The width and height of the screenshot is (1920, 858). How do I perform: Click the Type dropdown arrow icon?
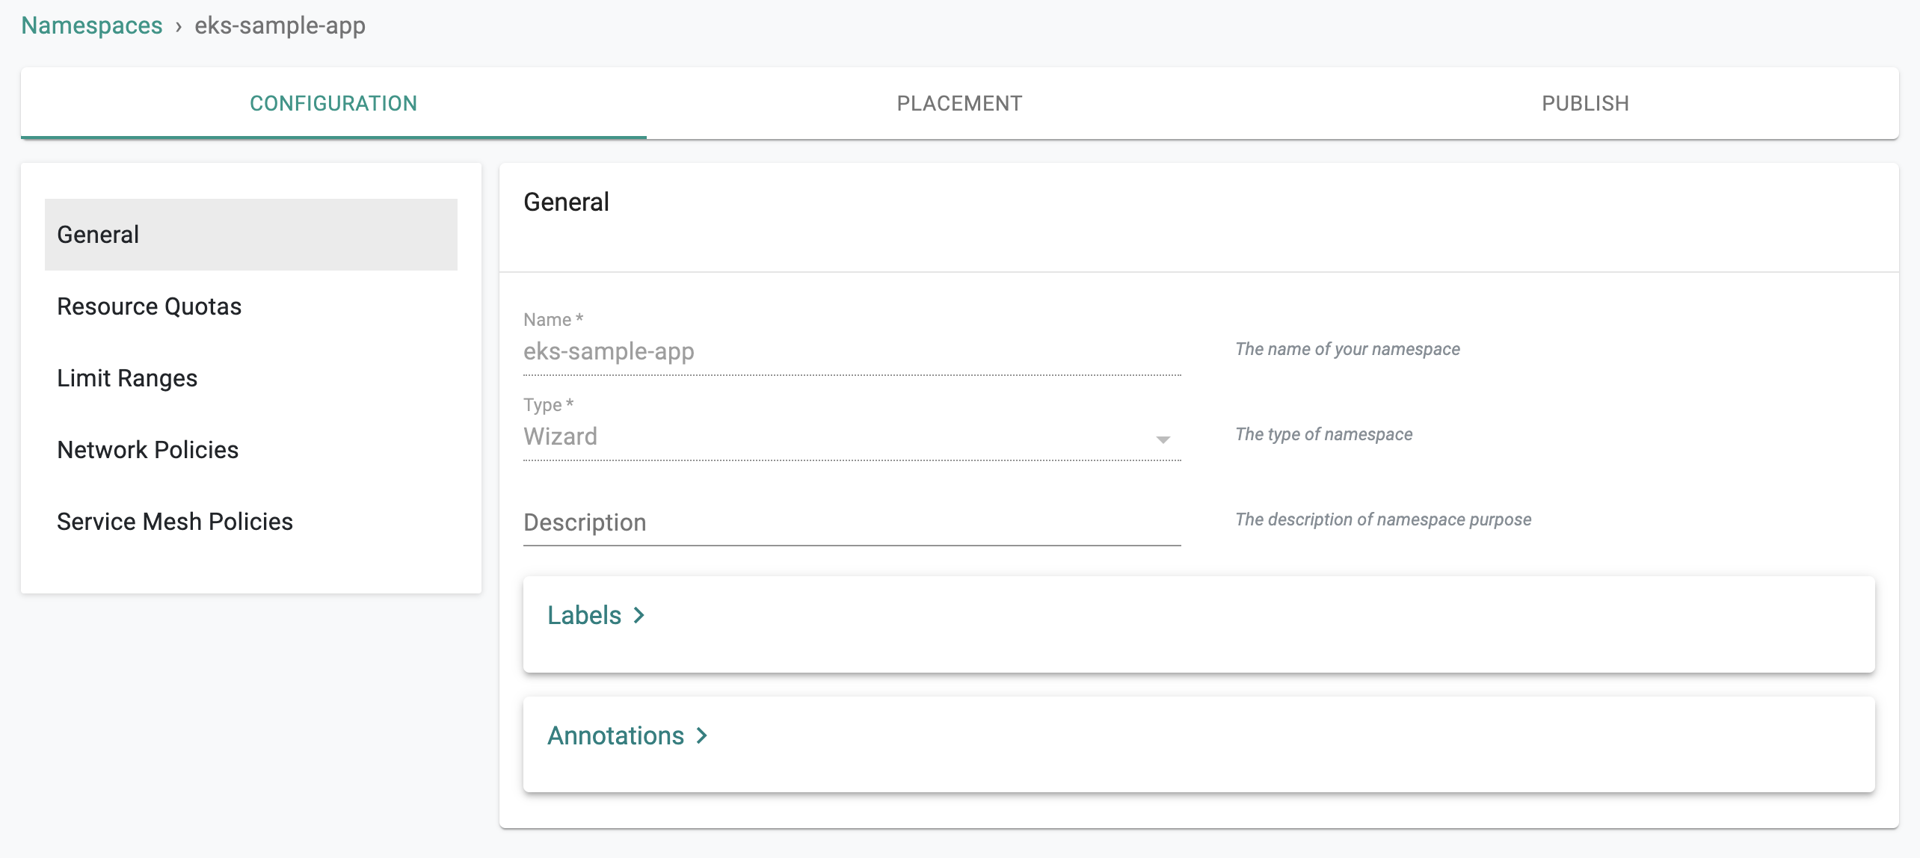(x=1163, y=439)
